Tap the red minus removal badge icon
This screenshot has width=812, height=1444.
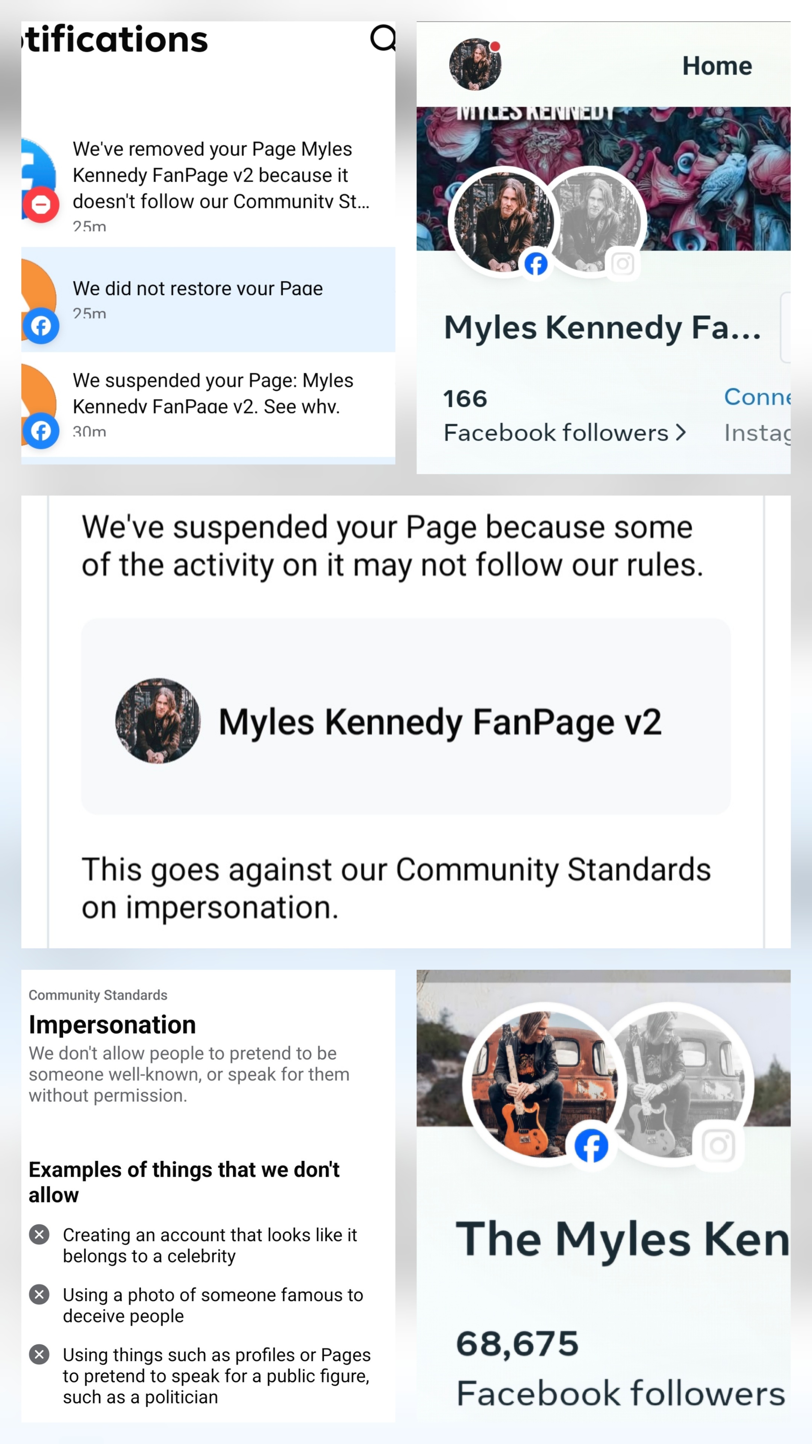click(x=40, y=205)
